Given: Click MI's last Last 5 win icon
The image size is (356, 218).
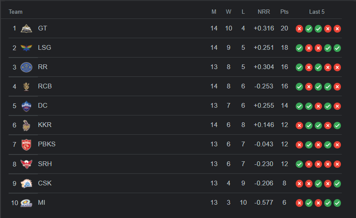Looking at the screenshot, I should tap(337, 203).
